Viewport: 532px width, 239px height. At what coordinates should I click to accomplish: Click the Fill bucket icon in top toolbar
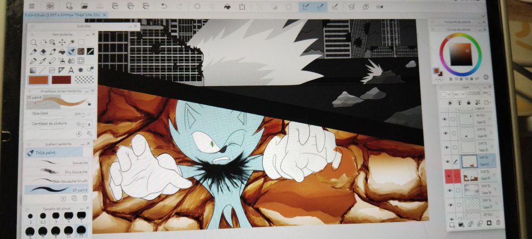[227, 6]
